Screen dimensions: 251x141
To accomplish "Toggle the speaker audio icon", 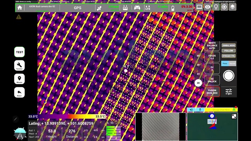I will [191, 110].
